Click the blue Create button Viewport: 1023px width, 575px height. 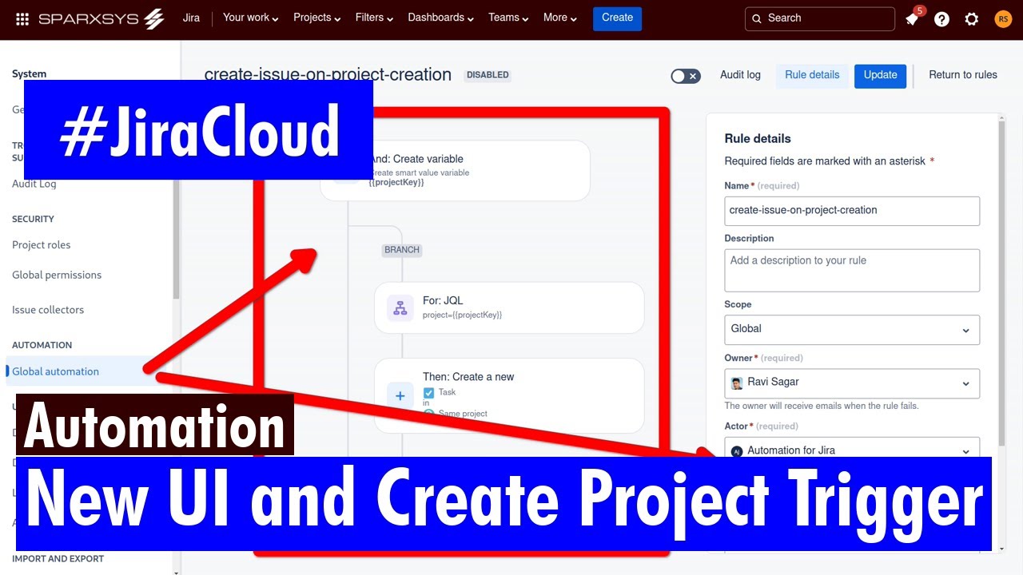pos(617,18)
